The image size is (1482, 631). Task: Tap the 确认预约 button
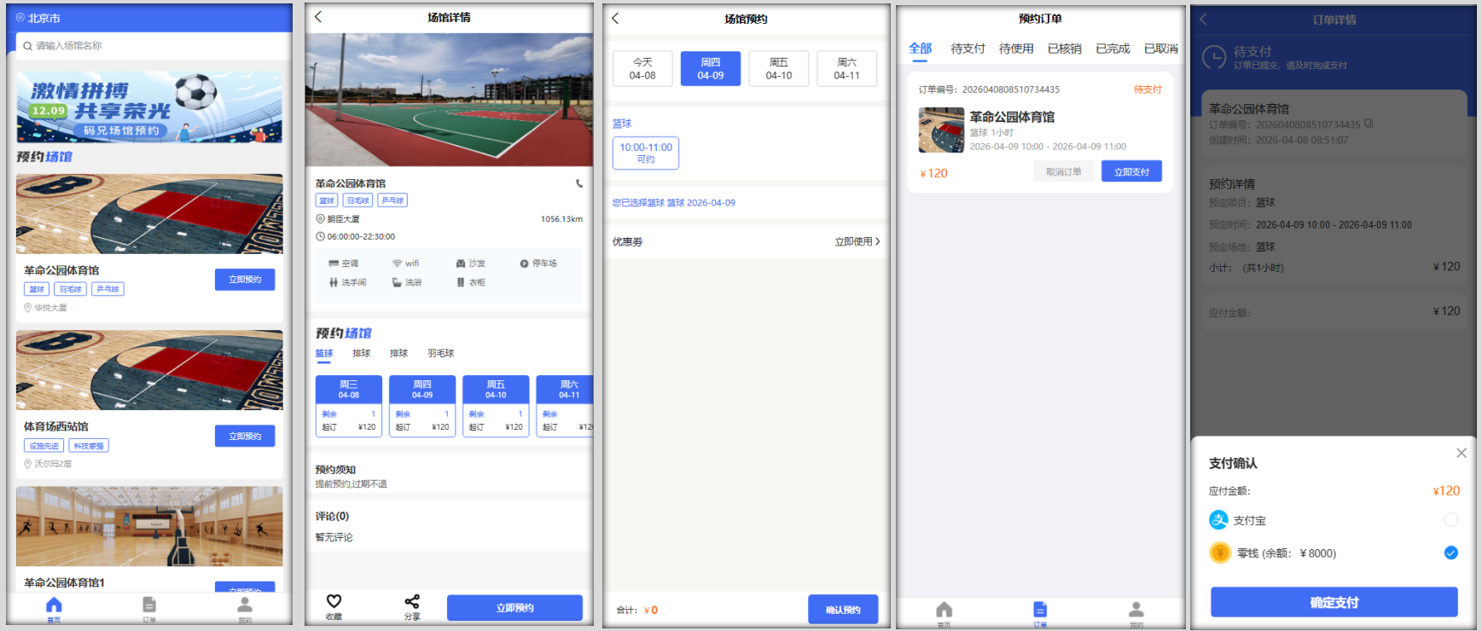click(843, 609)
